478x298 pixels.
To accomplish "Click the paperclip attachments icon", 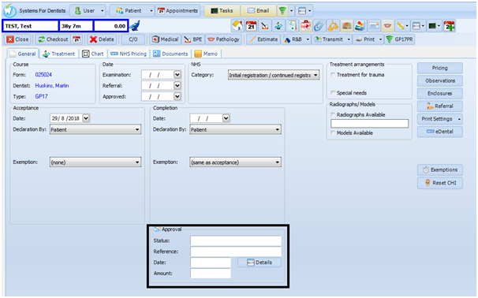I will [x=319, y=26].
